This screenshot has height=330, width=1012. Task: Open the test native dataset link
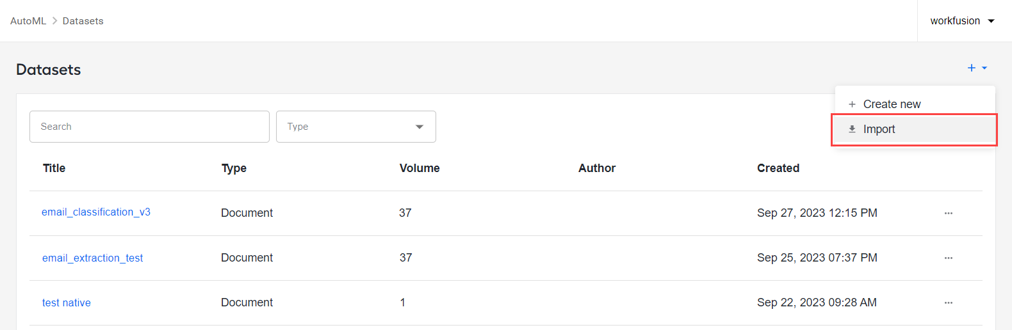[x=67, y=302]
